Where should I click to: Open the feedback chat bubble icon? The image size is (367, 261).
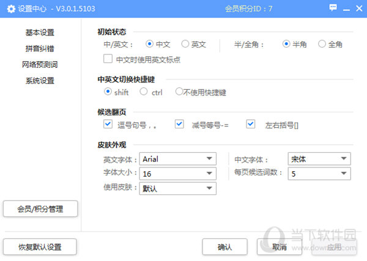pos(333,7)
